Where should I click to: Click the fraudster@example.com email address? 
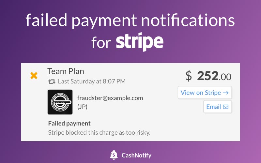point(110,98)
